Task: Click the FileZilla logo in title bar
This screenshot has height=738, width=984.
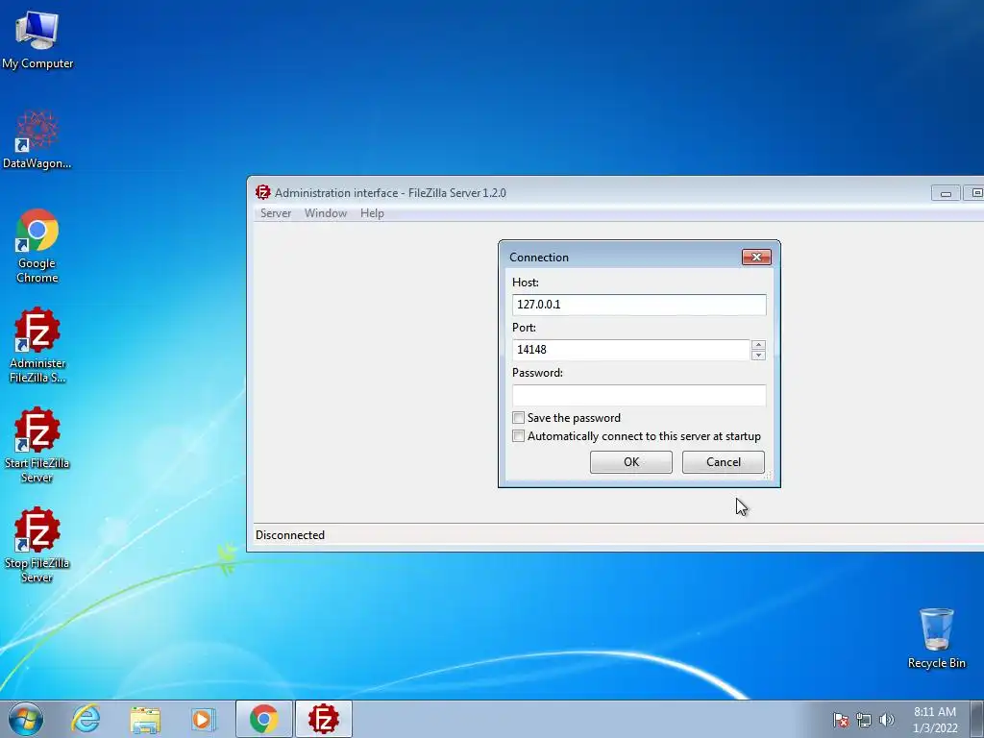Action: [x=263, y=192]
